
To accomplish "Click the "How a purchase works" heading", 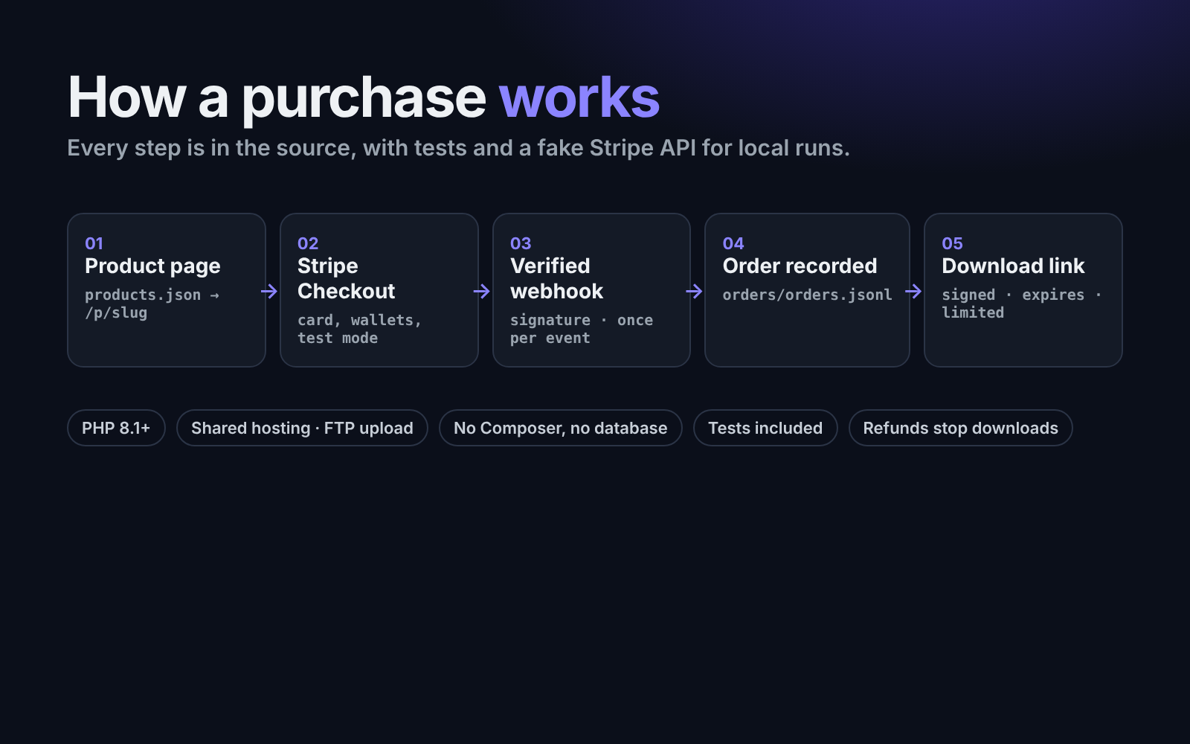I will click(x=364, y=97).
